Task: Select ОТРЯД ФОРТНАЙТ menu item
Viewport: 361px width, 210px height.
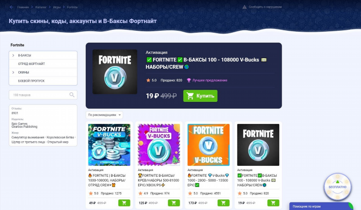Action: pyautogui.click(x=43, y=64)
